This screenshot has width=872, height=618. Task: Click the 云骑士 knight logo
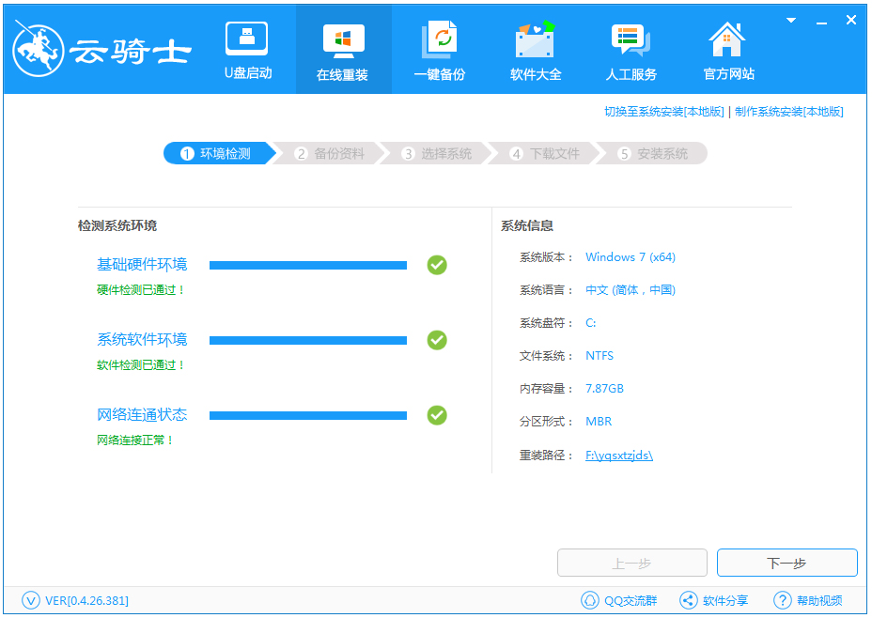point(39,50)
